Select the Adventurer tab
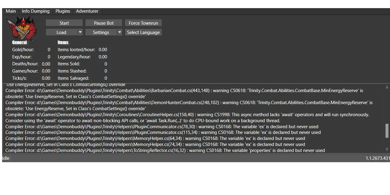The height and width of the screenshot is (195, 390). [x=87, y=11]
